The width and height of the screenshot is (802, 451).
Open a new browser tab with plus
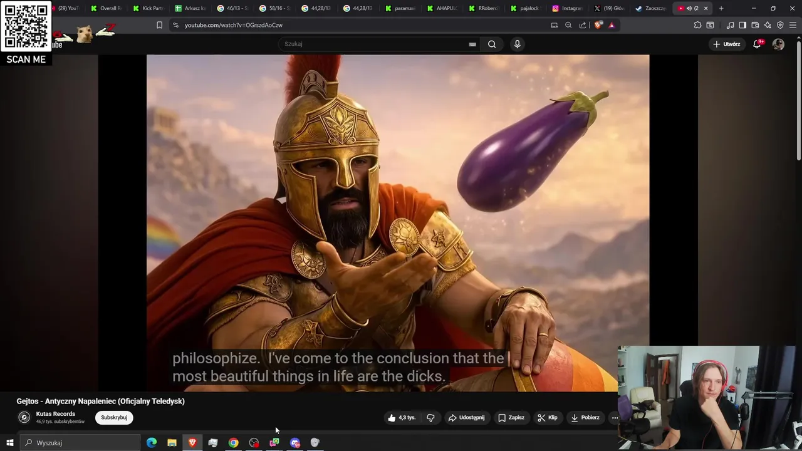(x=721, y=8)
